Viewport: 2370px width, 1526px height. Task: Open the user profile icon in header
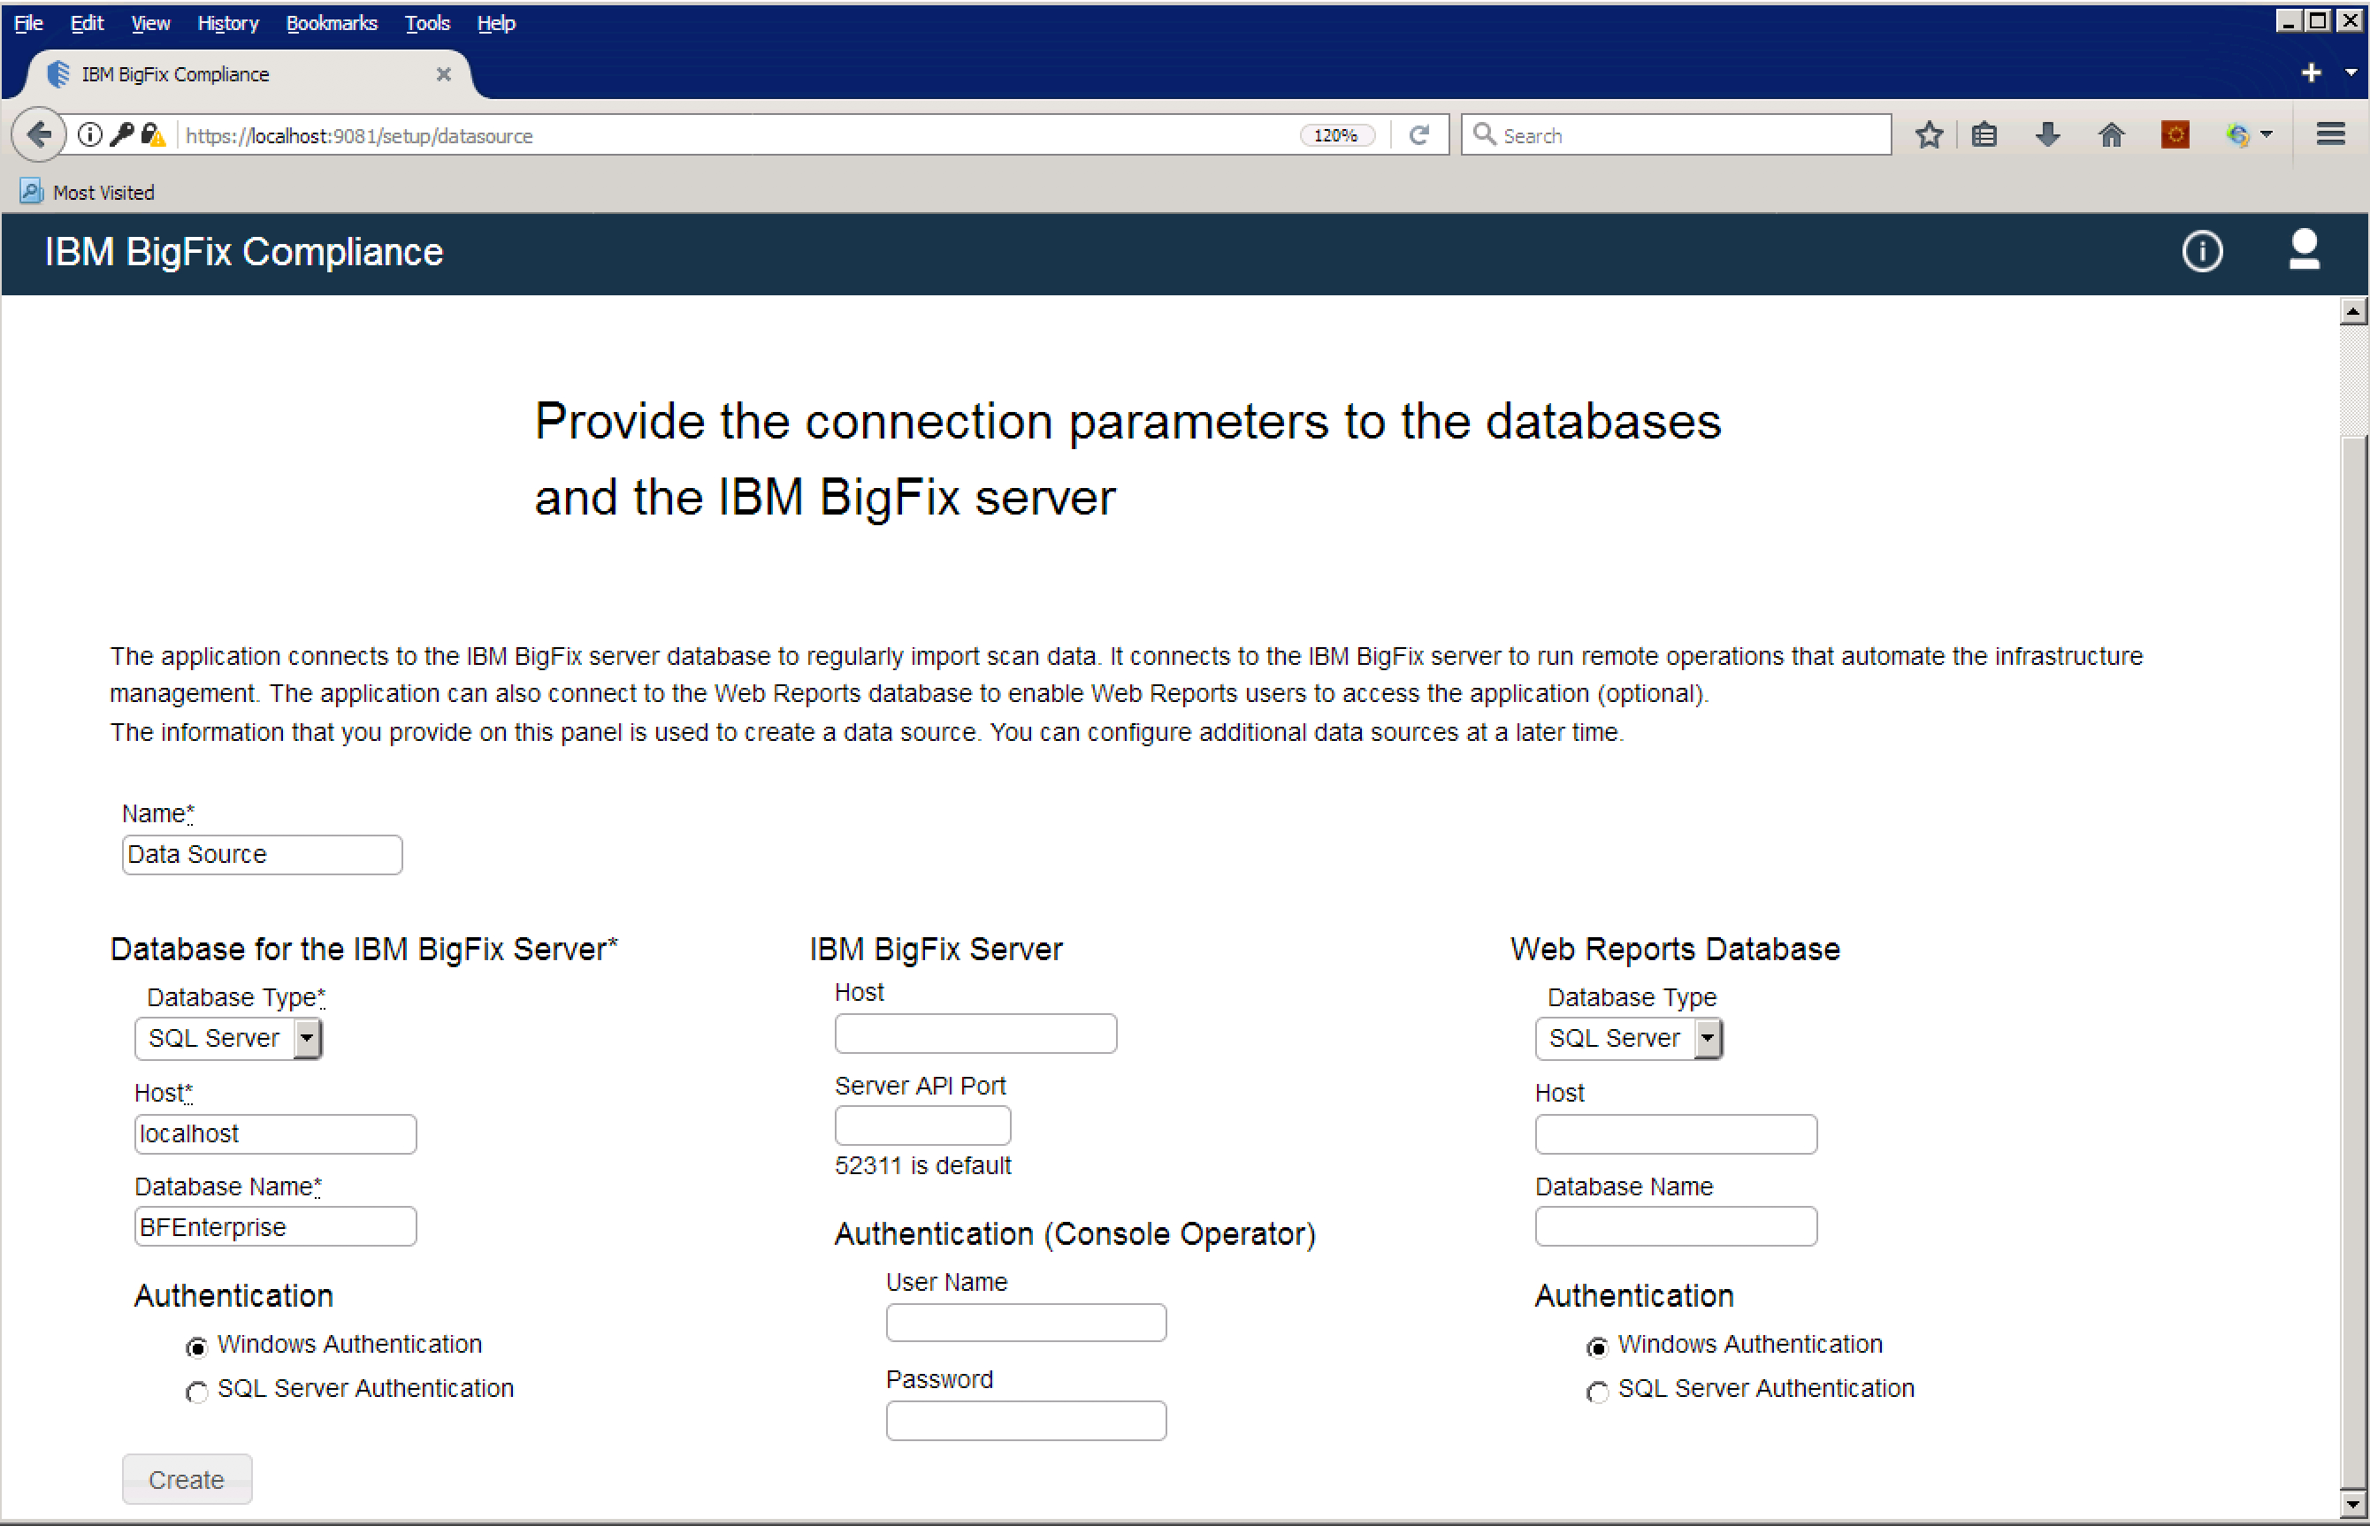click(x=2303, y=249)
